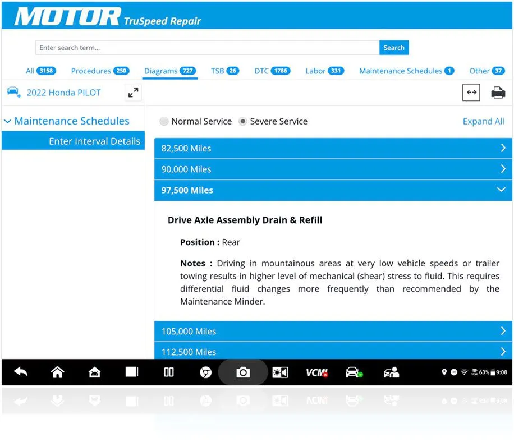Click the diagonal expand arrows next to vehicle name

tap(133, 92)
